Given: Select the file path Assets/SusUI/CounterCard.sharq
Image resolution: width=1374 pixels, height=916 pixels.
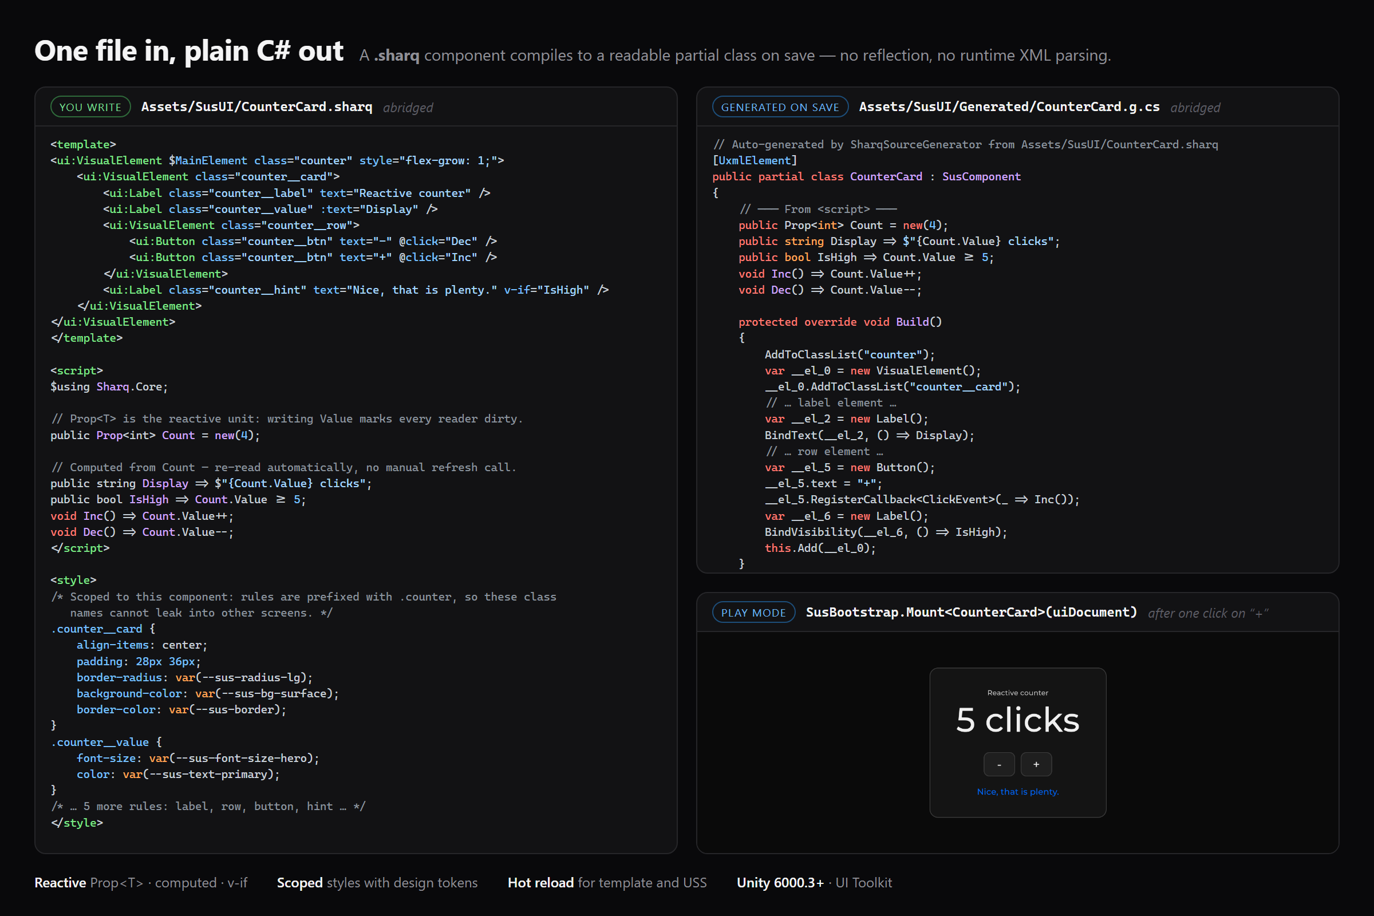Looking at the screenshot, I should 256,106.
